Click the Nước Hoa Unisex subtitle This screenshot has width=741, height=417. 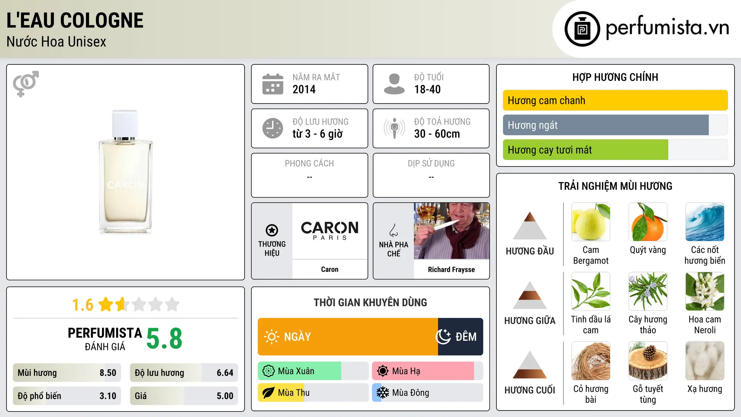coord(56,42)
